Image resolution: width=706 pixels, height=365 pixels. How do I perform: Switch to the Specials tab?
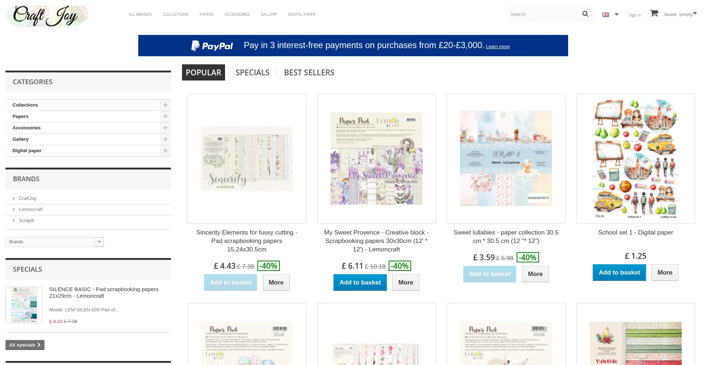252,73
